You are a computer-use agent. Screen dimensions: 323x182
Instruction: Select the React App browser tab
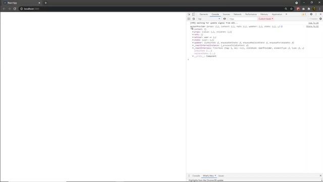[x=22, y=3]
